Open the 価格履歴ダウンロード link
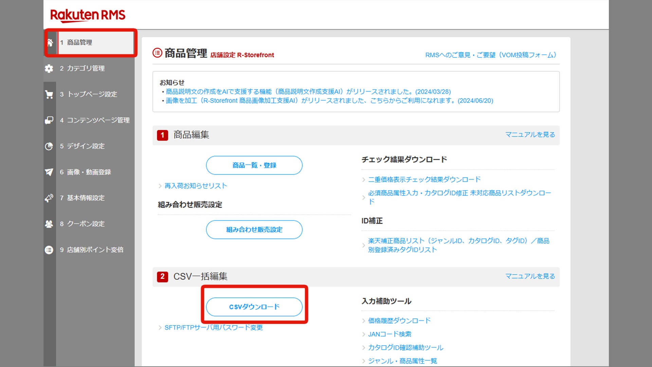Image resolution: width=652 pixels, height=367 pixels. point(399,321)
